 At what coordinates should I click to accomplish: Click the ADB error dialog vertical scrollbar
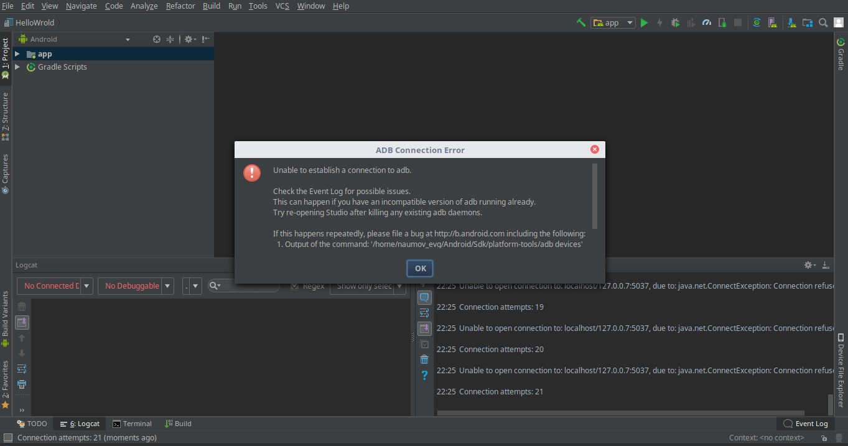pos(595,196)
